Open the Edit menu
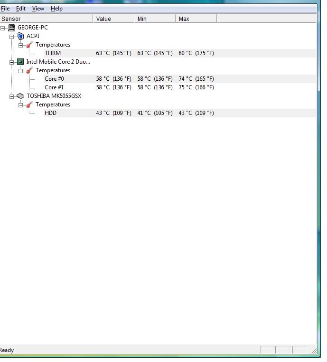The image size is (327, 362). [x=21, y=9]
